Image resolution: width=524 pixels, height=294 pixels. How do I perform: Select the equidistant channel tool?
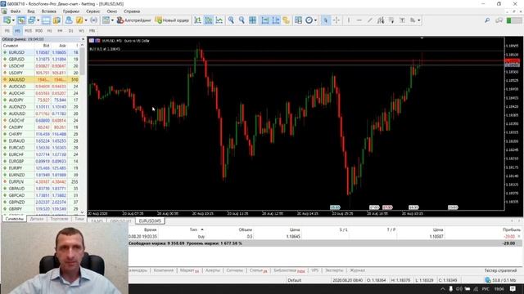click(x=381, y=20)
